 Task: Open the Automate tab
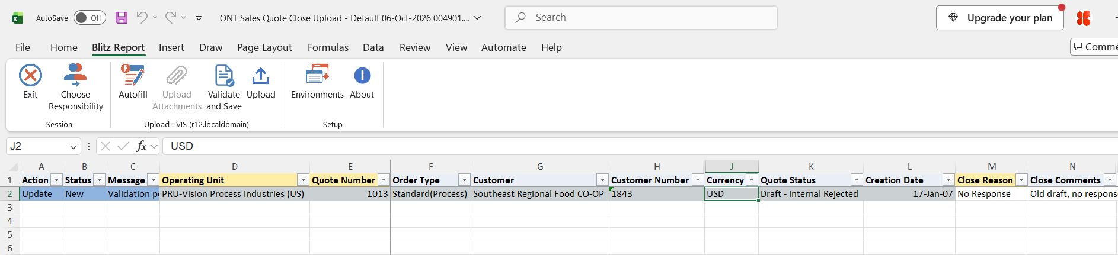tap(504, 47)
